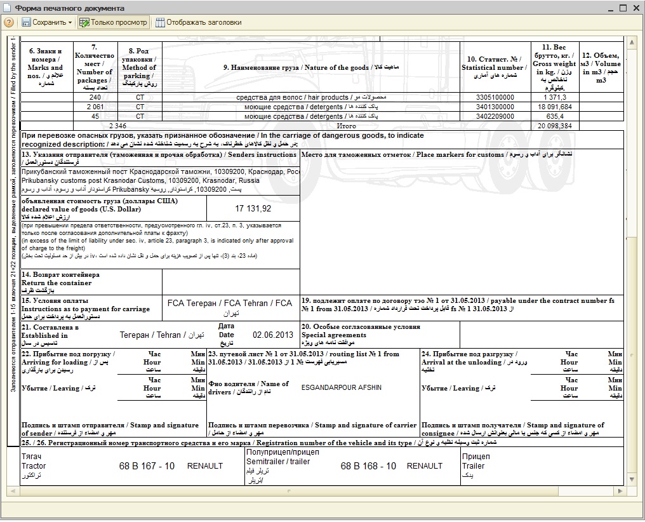Select declared value 17 131,92 cell
The image size is (645, 522).
click(x=253, y=208)
